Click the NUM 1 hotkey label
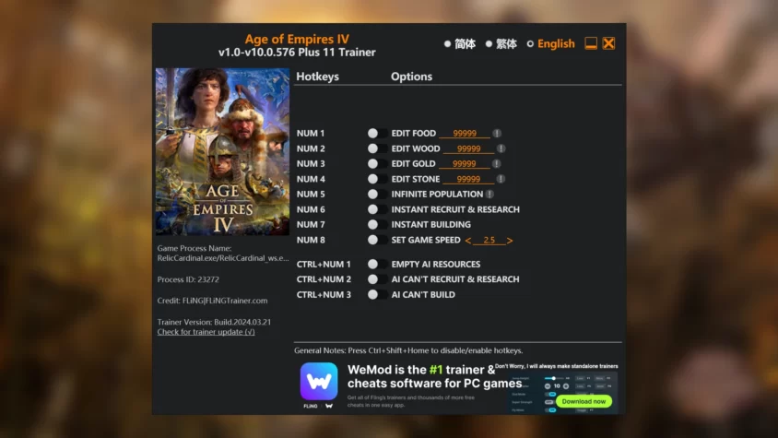778x438 pixels. click(311, 133)
